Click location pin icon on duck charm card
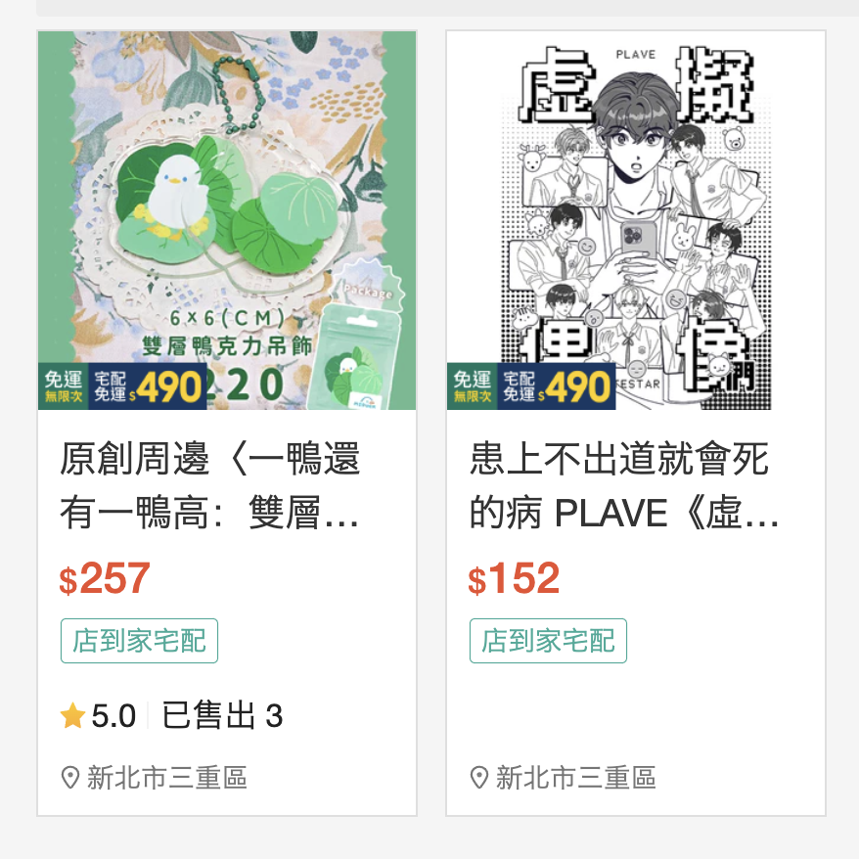The height and width of the screenshot is (859, 859). tap(70, 778)
